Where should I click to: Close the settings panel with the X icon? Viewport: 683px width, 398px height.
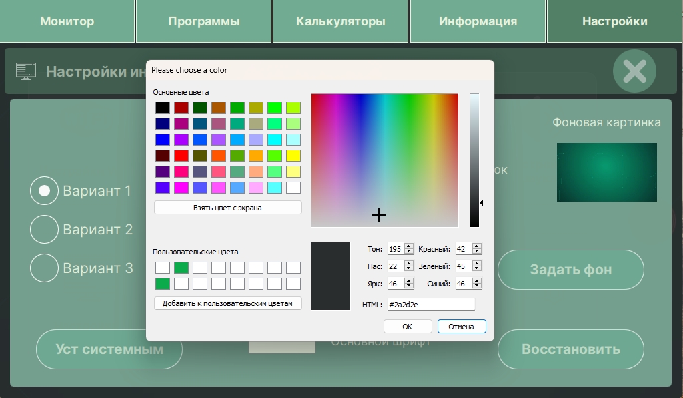click(634, 71)
